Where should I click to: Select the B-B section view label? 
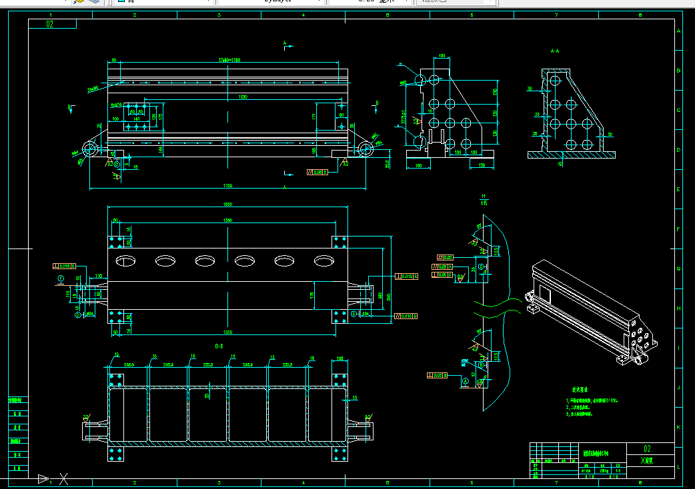[219, 346]
